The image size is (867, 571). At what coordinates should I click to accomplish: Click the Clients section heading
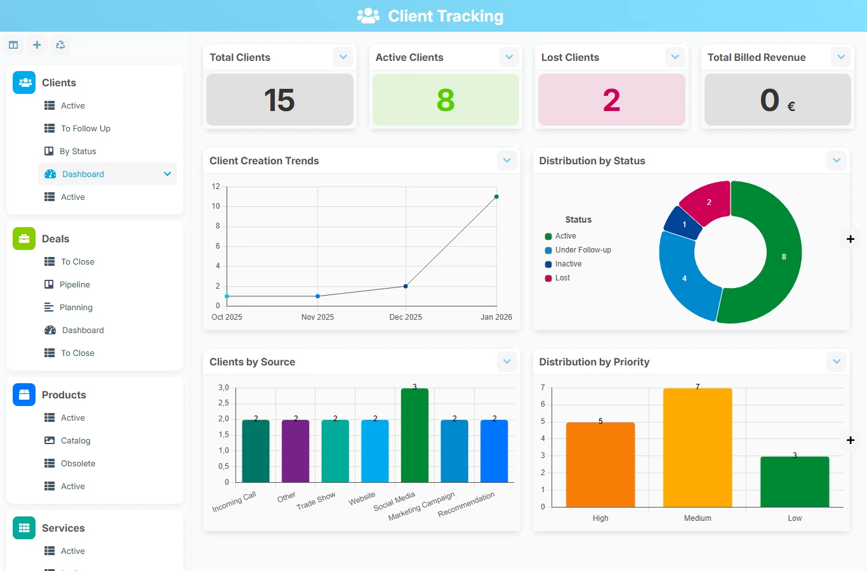coord(59,82)
